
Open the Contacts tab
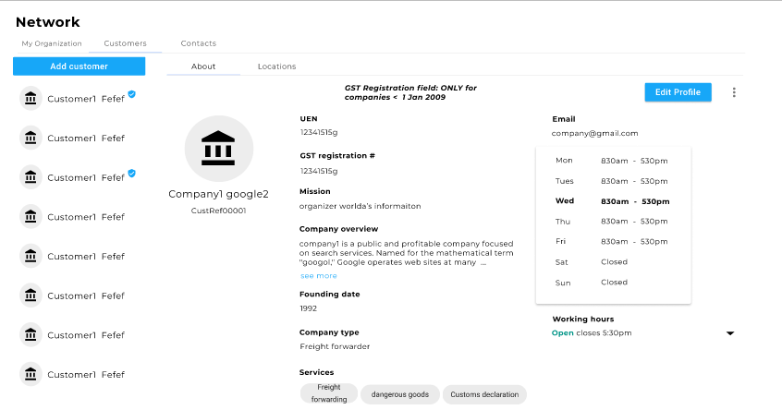pos(199,43)
